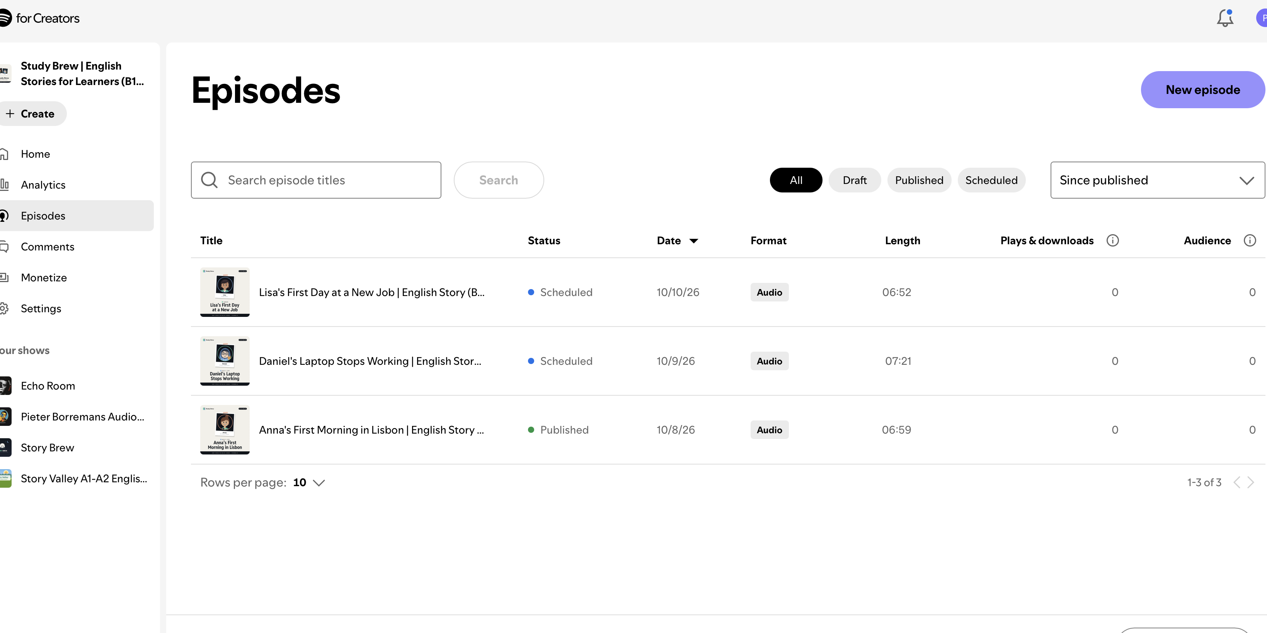Image resolution: width=1267 pixels, height=633 pixels.
Task: Expand Rows per page selector
Action: pos(309,483)
